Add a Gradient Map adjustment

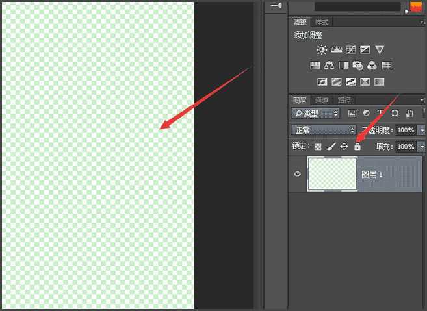point(380,82)
